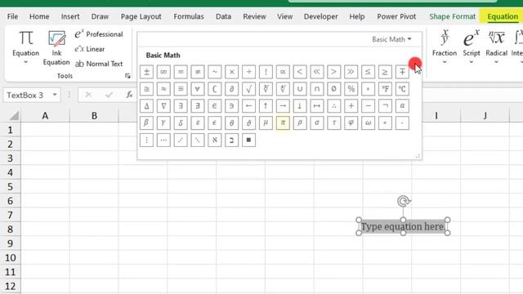
Task: Open the File tab
Action: pos(13,16)
